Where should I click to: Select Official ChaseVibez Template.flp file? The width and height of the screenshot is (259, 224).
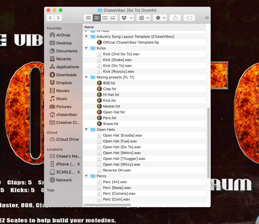click(x=144, y=42)
